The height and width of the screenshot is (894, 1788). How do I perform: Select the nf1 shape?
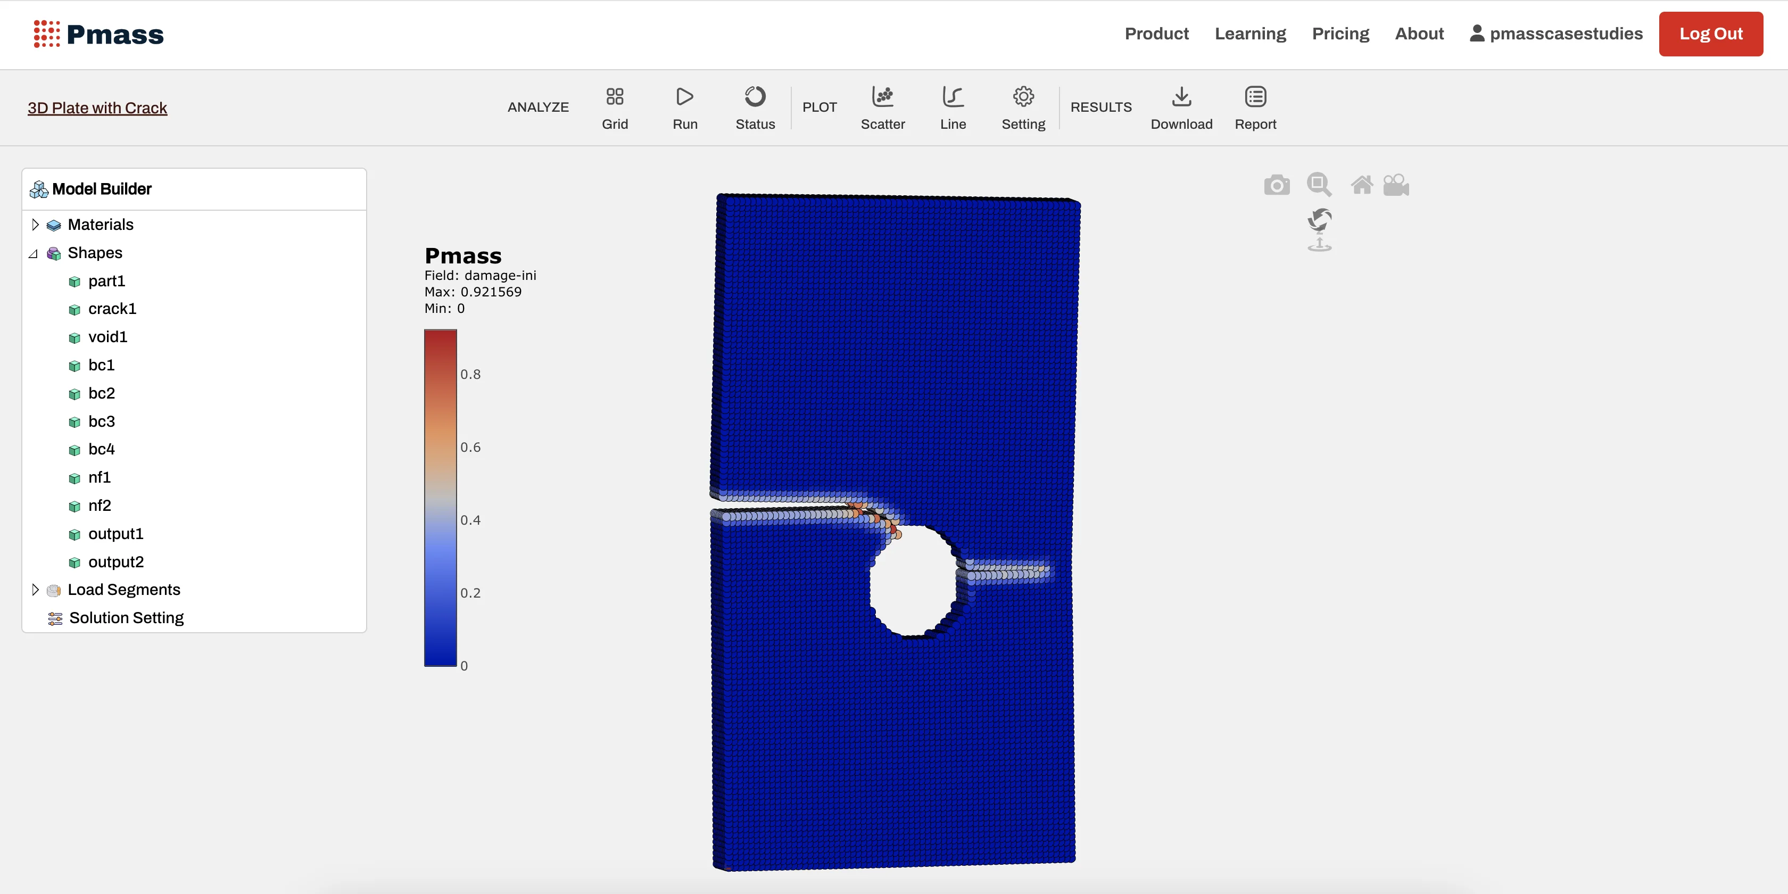100,477
